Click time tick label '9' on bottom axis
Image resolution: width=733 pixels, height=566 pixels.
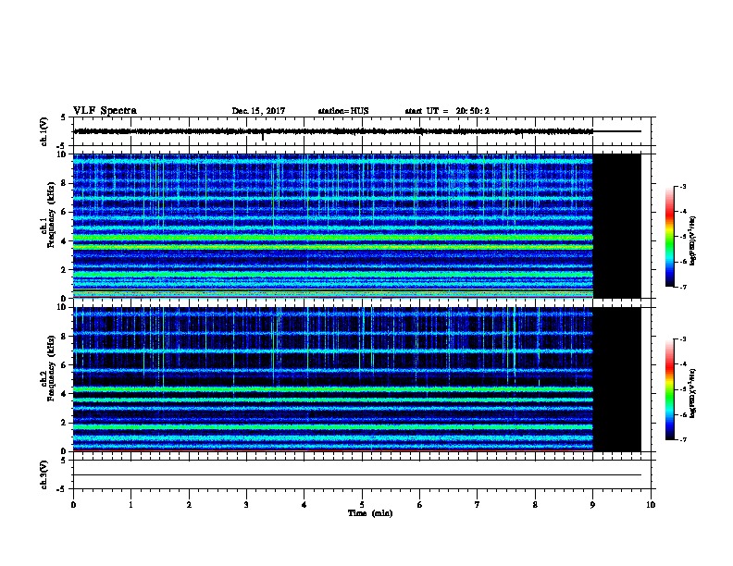click(x=592, y=505)
